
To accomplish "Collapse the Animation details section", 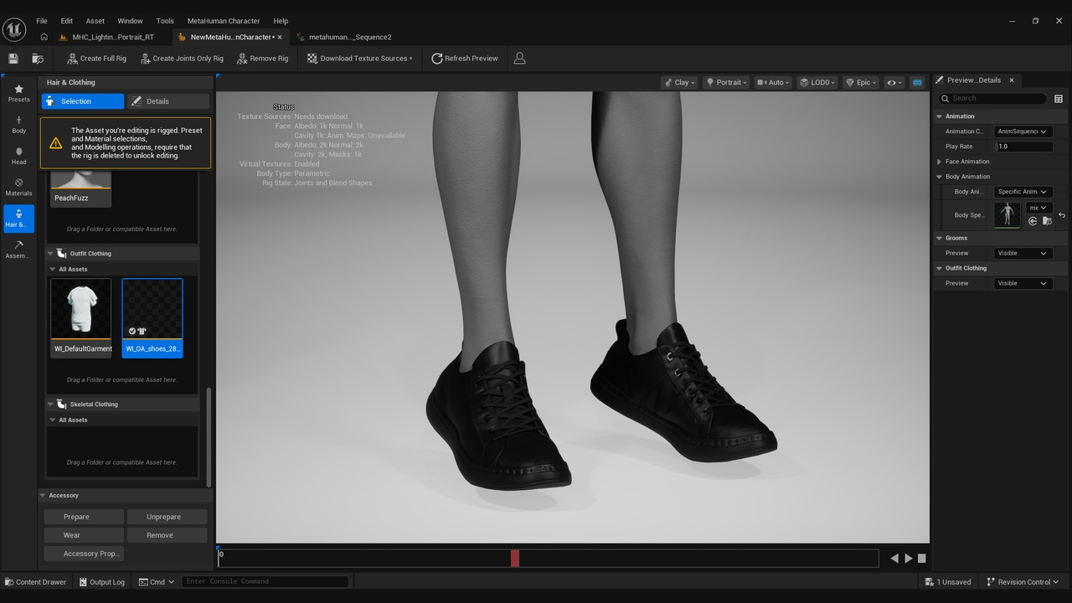I will tap(940, 116).
